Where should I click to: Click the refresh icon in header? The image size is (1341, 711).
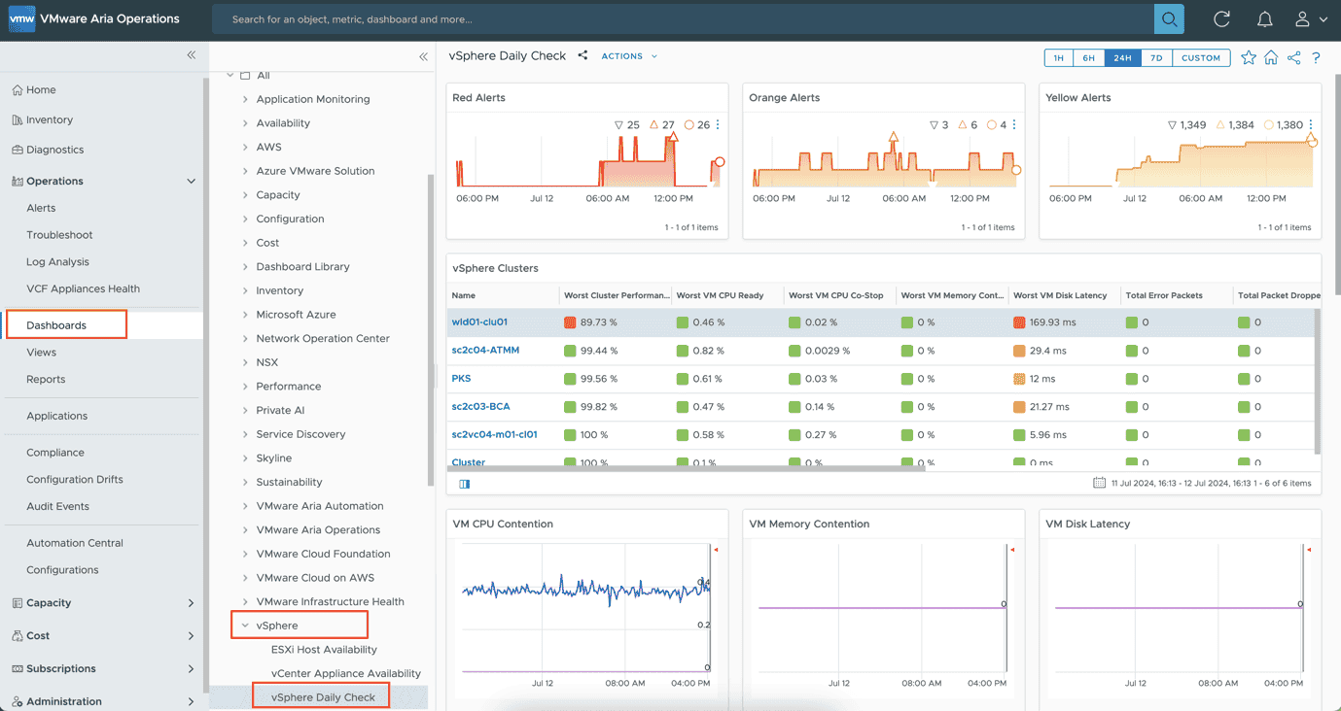point(1222,19)
